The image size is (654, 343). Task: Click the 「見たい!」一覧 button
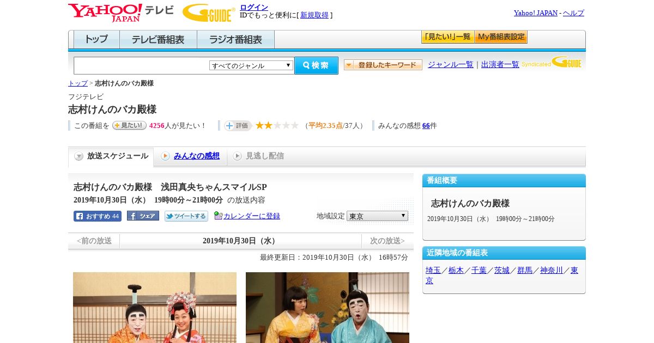tap(447, 37)
